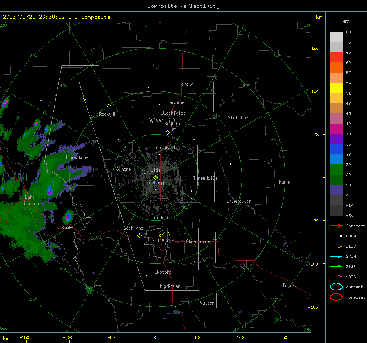
Task: Click the Lacombe map label
Action: [x=176, y=102]
